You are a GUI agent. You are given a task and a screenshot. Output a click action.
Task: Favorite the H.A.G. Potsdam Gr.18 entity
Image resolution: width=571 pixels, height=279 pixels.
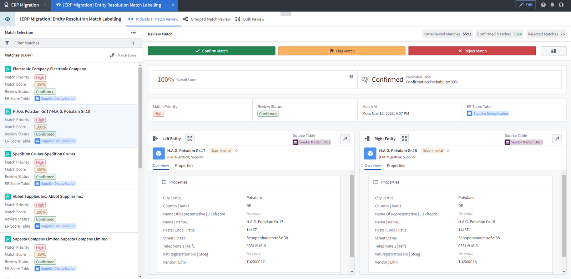pos(448,151)
